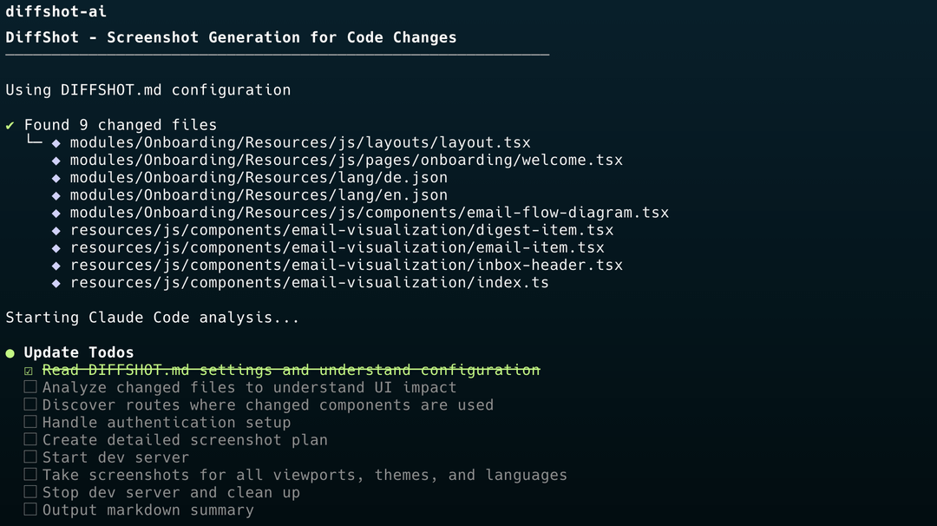
Task: Click the Using DIFFSHOT.md configuration text
Action: (148, 90)
